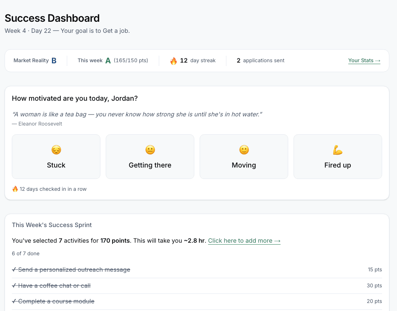
Task: Click the pensive face emoji on Stuck
Action: pyautogui.click(x=56, y=150)
